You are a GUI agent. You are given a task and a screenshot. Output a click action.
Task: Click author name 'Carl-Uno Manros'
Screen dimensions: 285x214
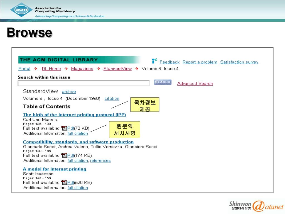pos(40,120)
